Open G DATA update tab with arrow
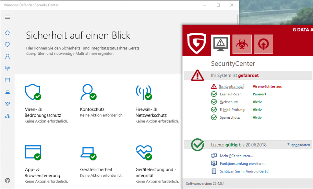The image size is (313, 189). pyautogui.click(x=263, y=44)
